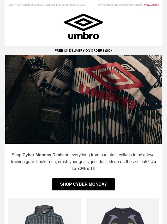Click the small cream diamond logo on jacket shoulder

(x=128, y=67)
